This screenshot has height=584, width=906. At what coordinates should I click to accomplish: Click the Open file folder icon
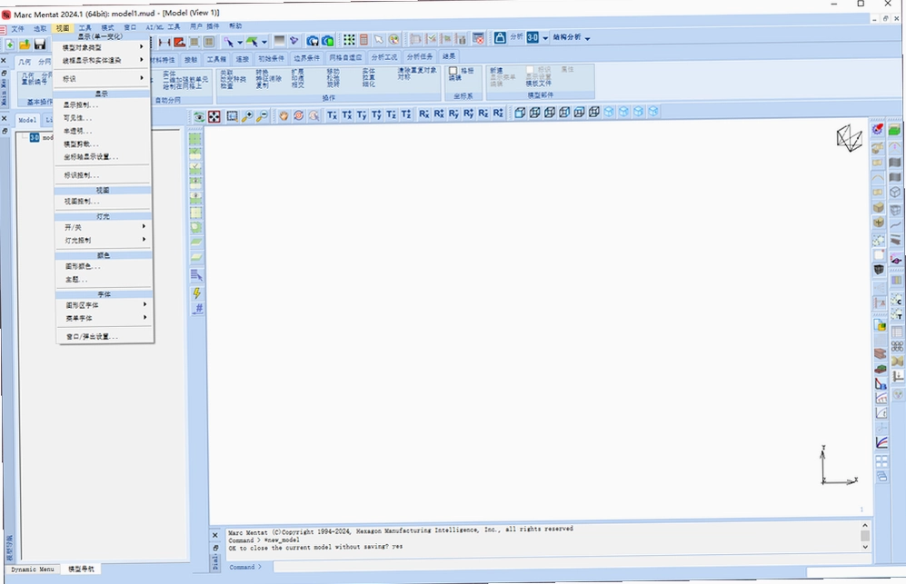pos(25,45)
